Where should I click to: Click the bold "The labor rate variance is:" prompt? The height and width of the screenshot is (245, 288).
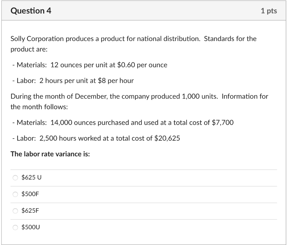(50, 154)
